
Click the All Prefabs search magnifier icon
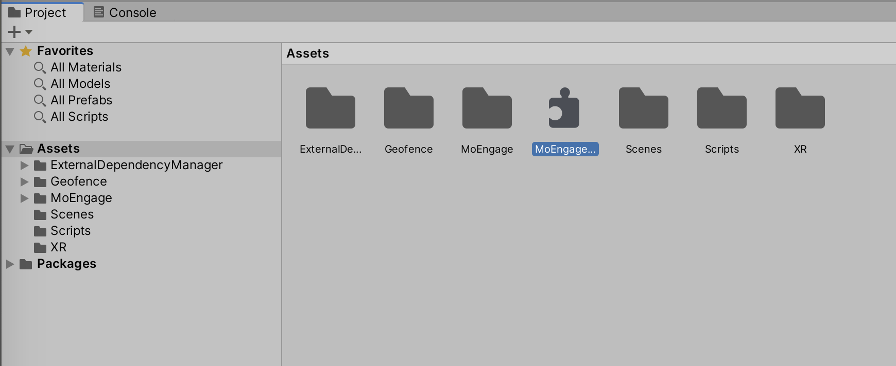(40, 101)
